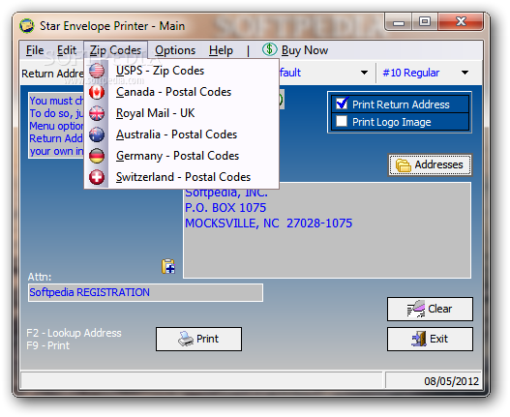The height and width of the screenshot is (417, 510).
Task: Select Royal Mail - UK
Action: [182, 113]
